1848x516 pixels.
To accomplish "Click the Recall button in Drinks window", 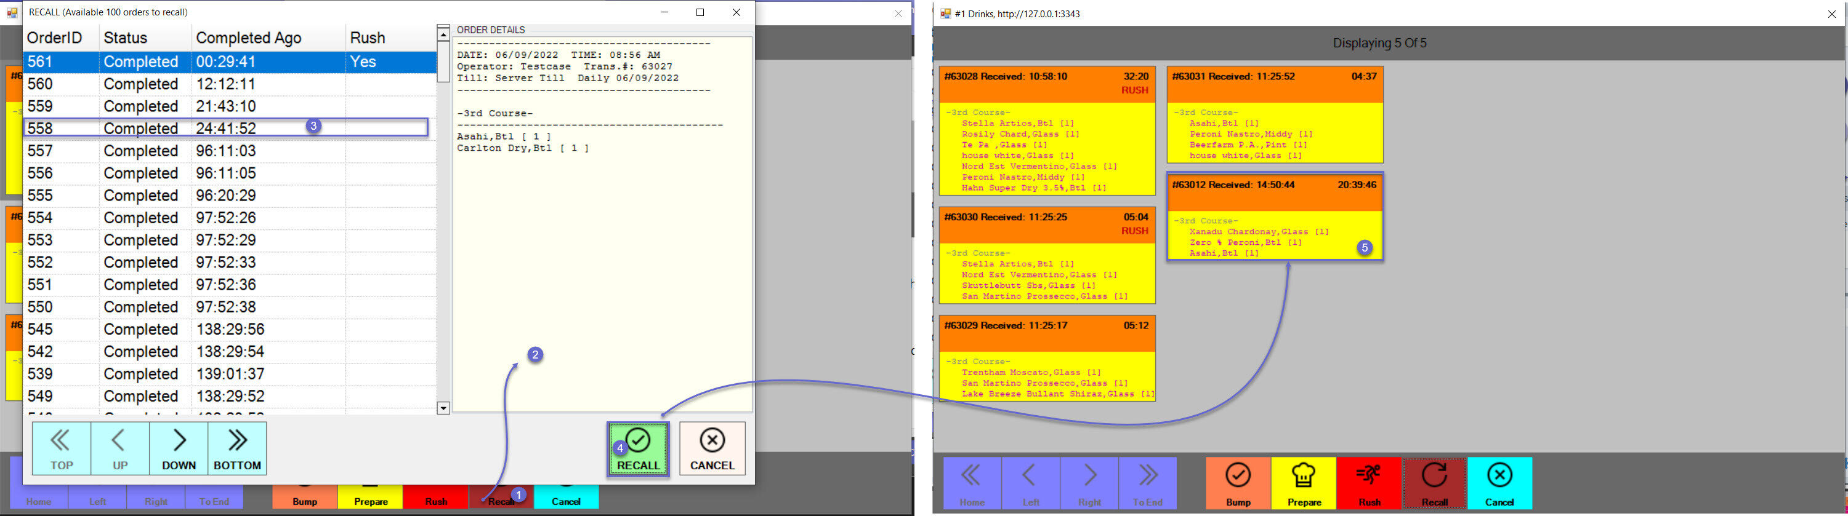I will 1434,483.
